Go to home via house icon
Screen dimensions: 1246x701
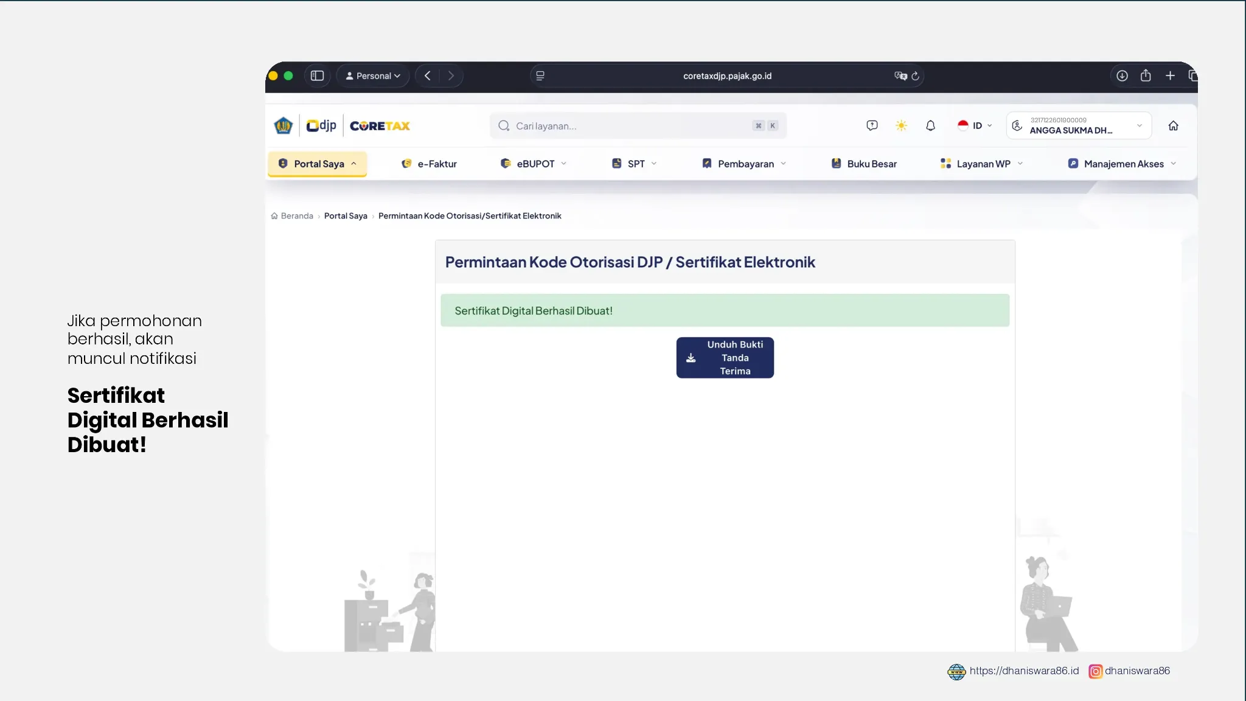(x=1173, y=125)
